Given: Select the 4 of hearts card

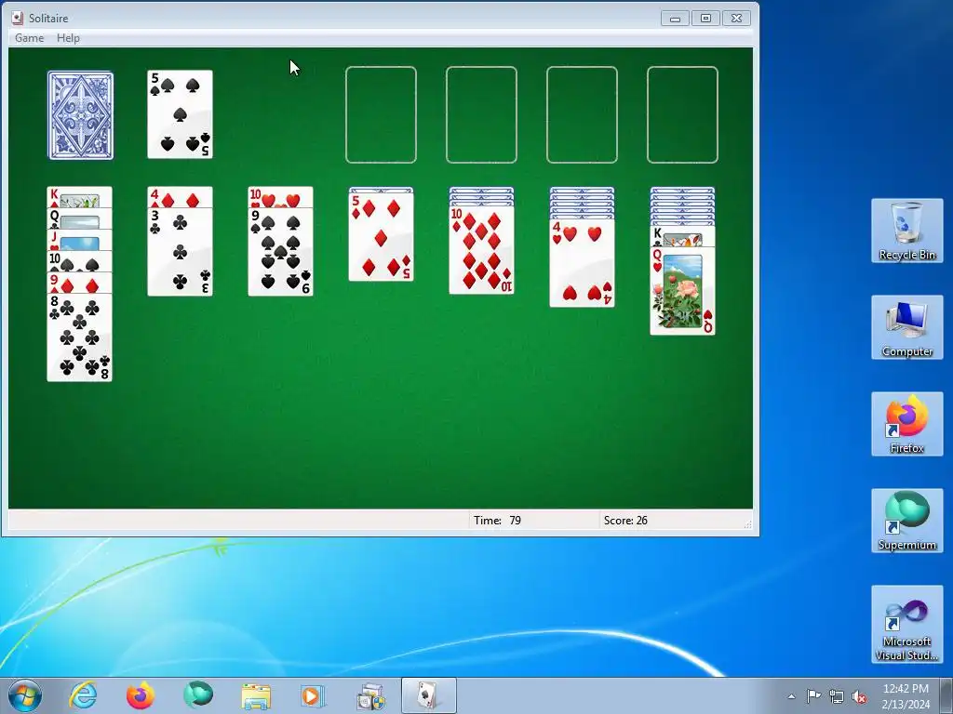Looking at the screenshot, I should [x=583, y=263].
